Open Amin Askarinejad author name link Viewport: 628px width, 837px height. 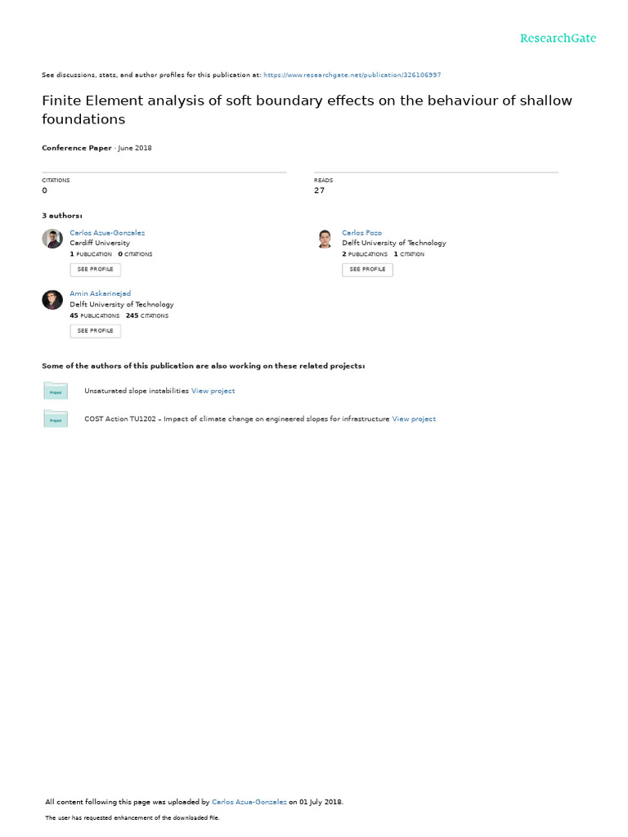point(101,293)
